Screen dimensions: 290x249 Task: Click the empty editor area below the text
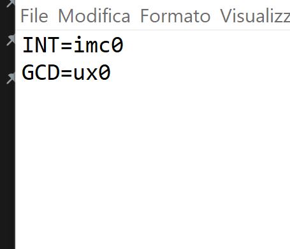(152, 166)
